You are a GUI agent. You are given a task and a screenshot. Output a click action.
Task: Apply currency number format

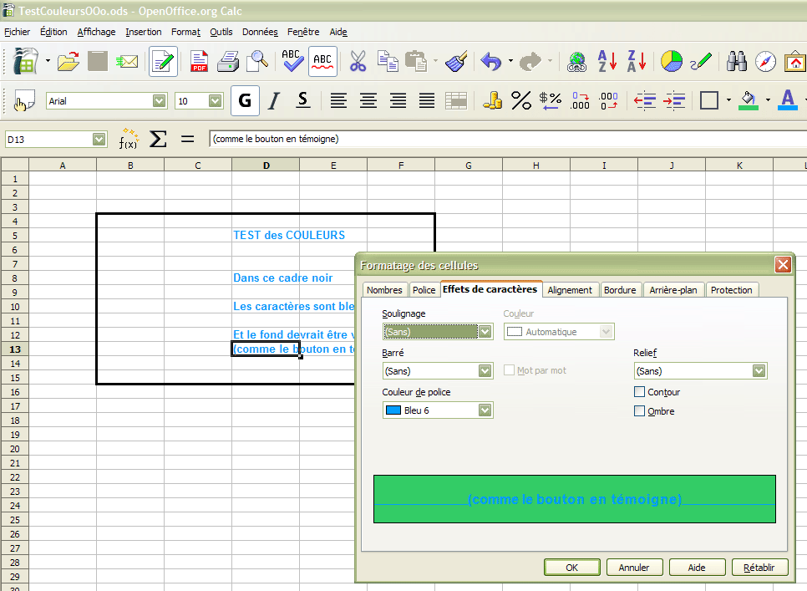pyautogui.click(x=492, y=100)
